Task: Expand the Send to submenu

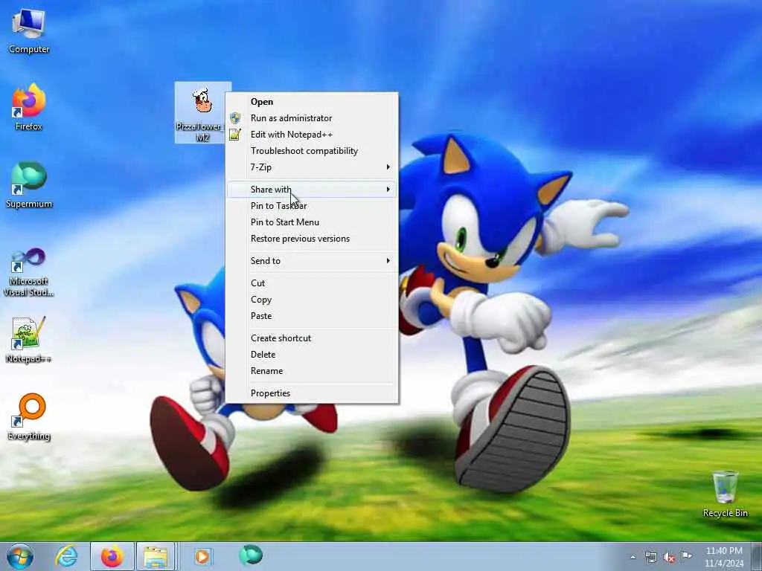Action: click(312, 261)
